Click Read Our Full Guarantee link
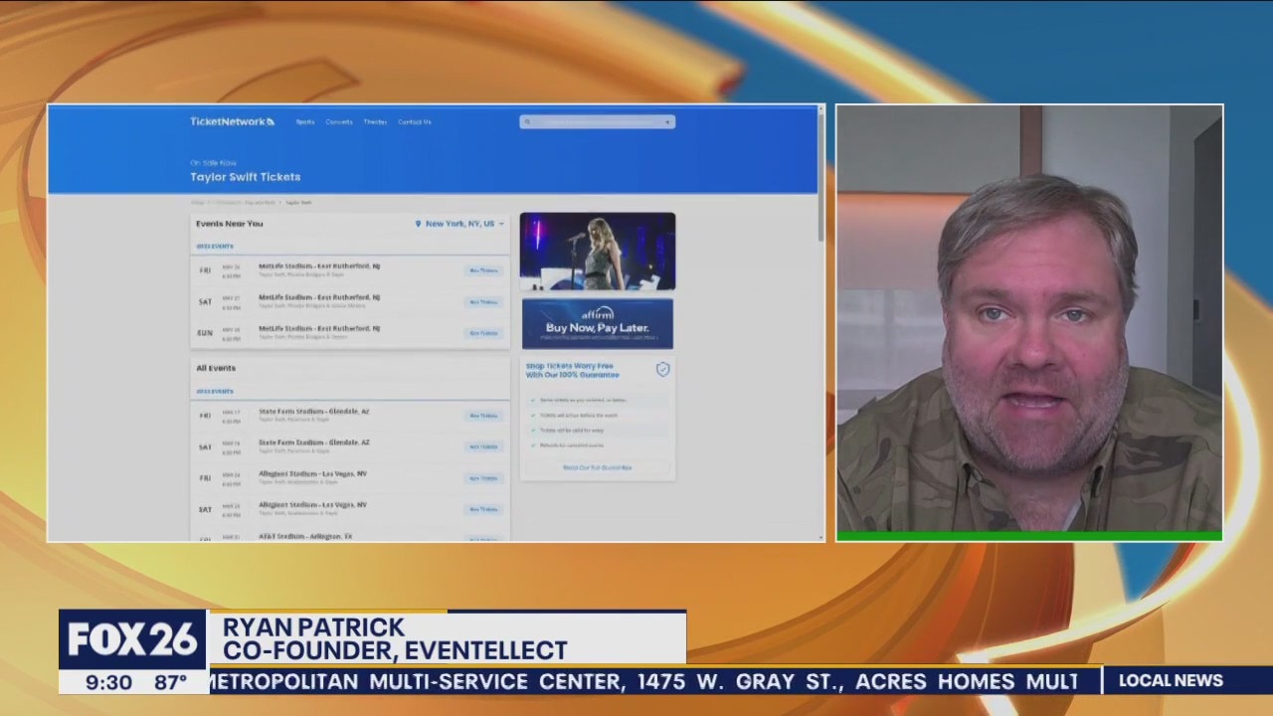Viewport: 1273px width, 716px height. pos(597,467)
